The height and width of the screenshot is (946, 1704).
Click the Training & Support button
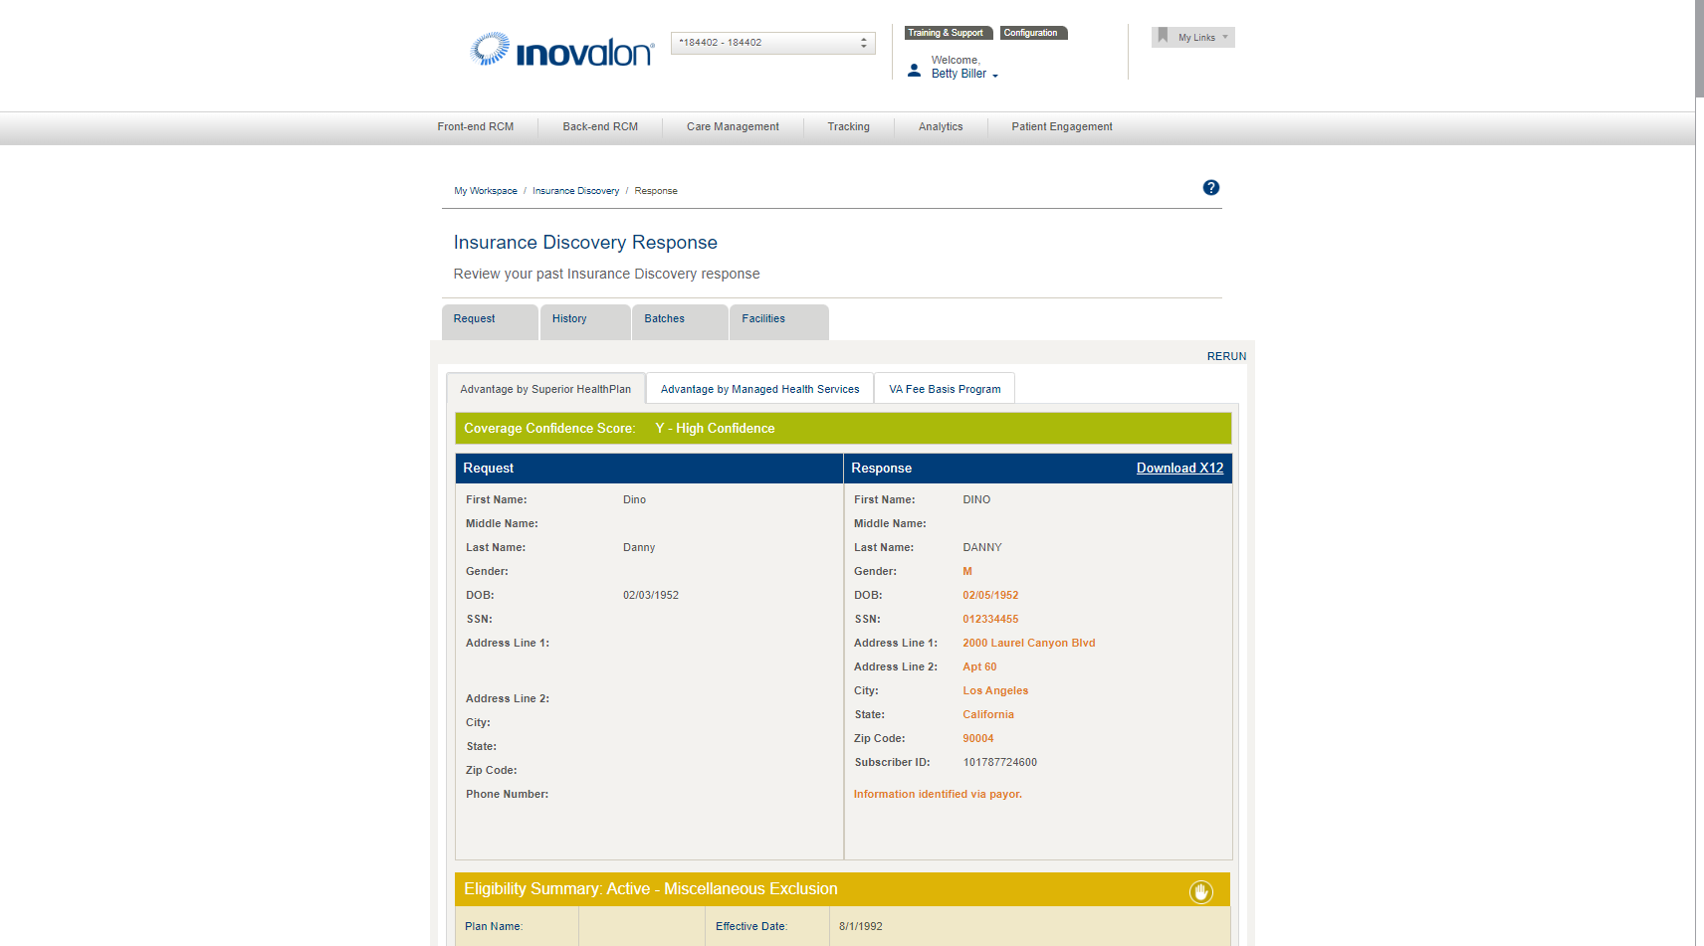point(947,32)
